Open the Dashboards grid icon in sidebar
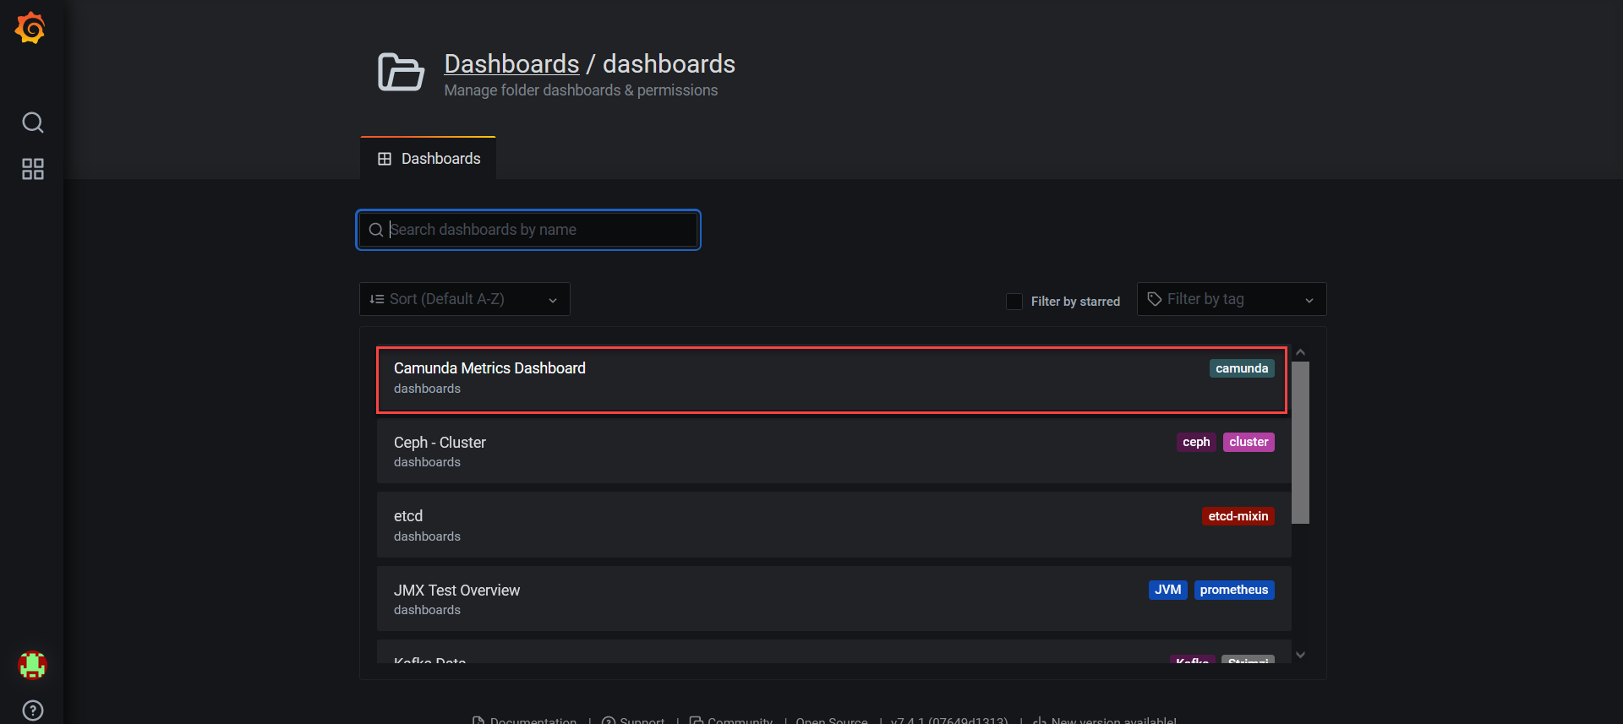 [33, 169]
